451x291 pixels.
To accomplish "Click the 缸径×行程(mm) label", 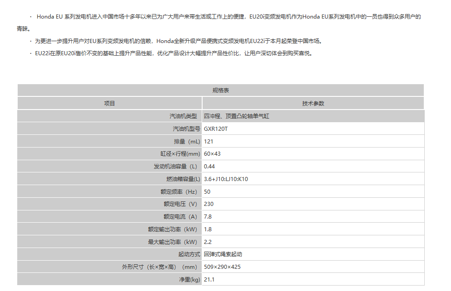I will (180, 154).
